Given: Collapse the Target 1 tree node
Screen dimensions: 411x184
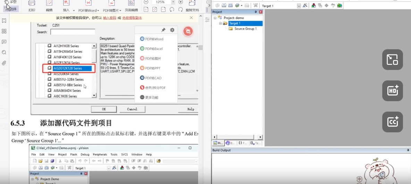Looking at the screenshot, I should point(220,23).
